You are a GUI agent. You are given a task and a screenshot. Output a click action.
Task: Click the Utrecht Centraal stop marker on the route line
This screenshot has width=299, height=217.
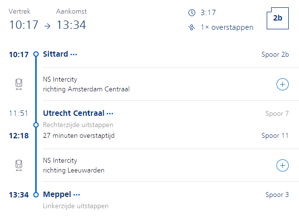36,125
